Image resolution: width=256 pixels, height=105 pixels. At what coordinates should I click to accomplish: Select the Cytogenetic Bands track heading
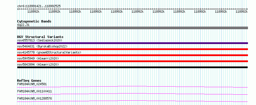(34, 21)
